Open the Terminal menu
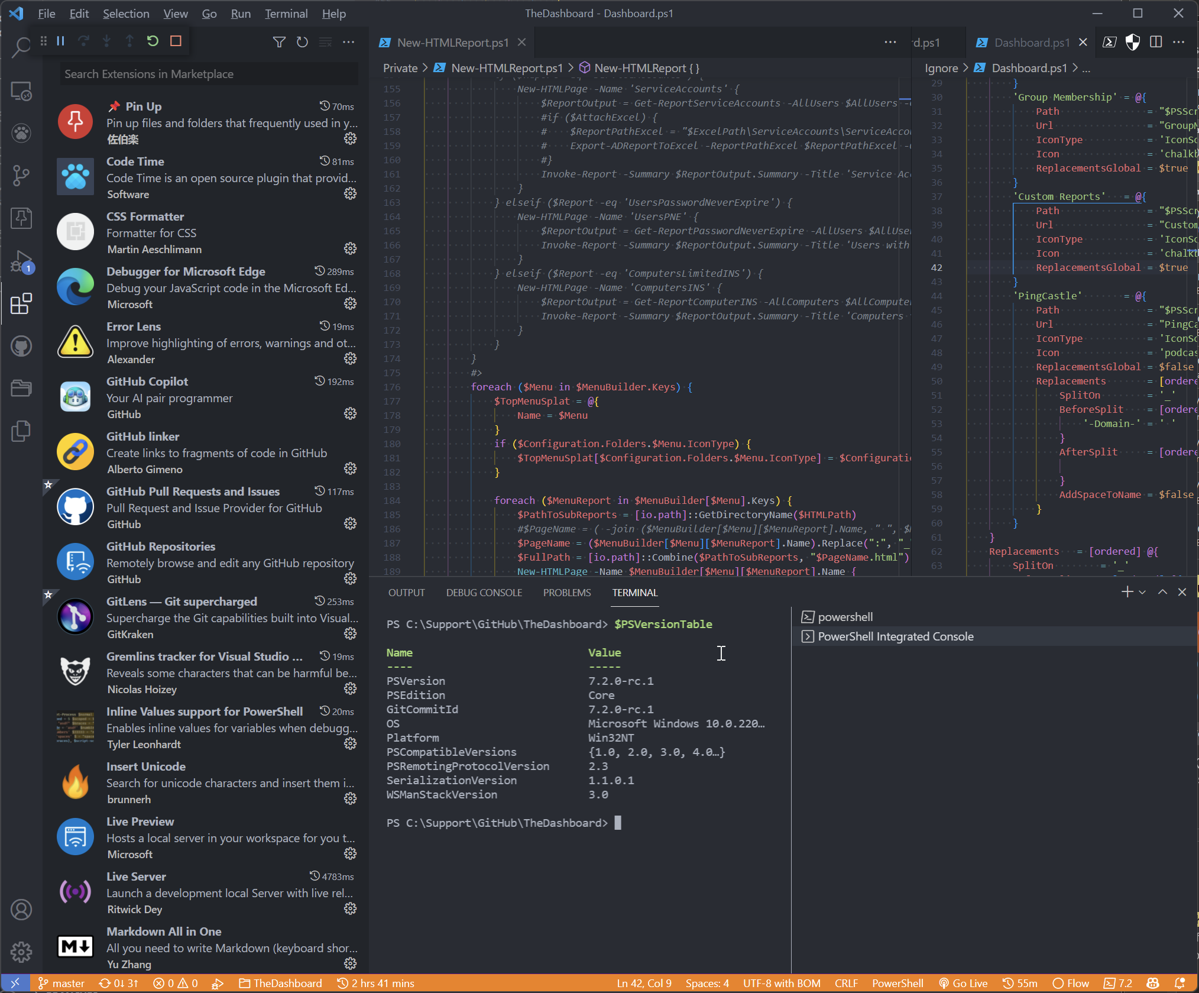The image size is (1199, 993). (x=286, y=14)
